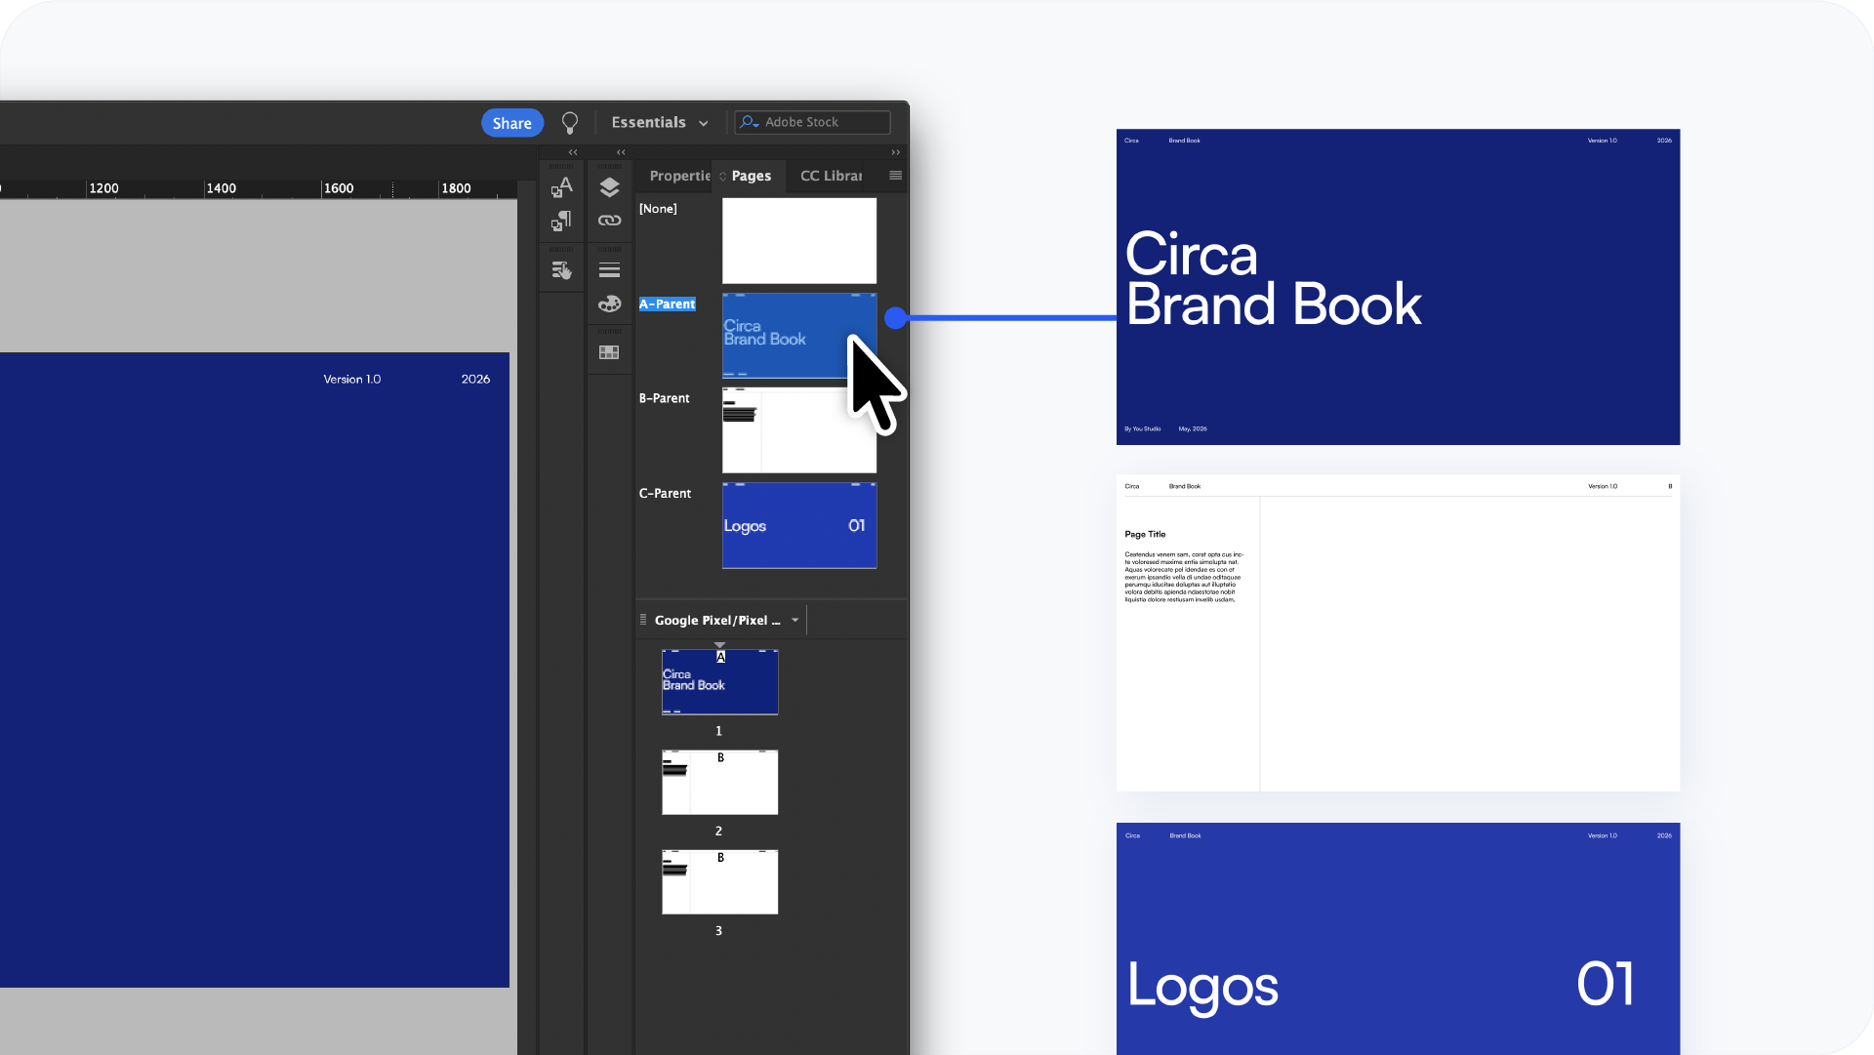
Task: Switch to the Properties tab
Action: pos(679,176)
